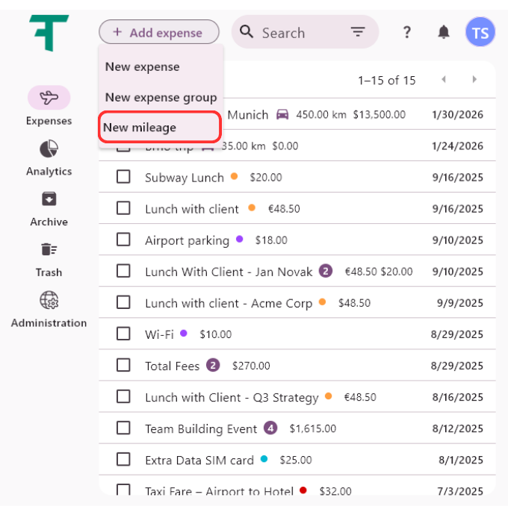Check the Subway Lunch expense checkbox
This screenshot has height=515, width=508.
coord(123,177)
